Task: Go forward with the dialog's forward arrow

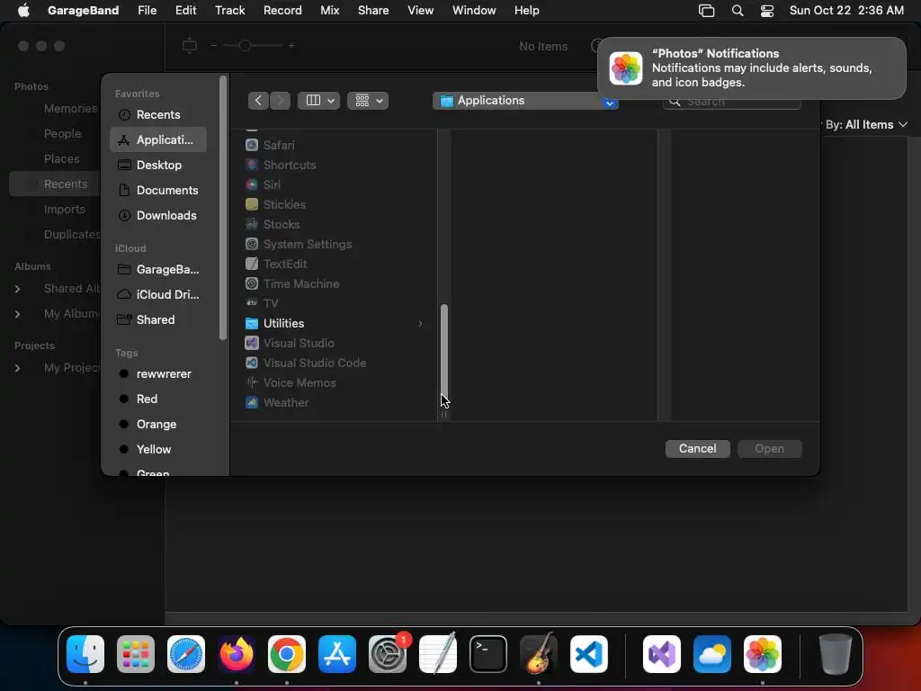Action: click(x=281, y=101)
